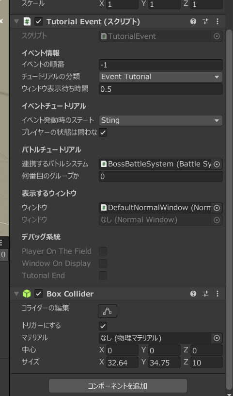
Task: Open object picker for BossBattleSystem field
Action: click(217, 165)
